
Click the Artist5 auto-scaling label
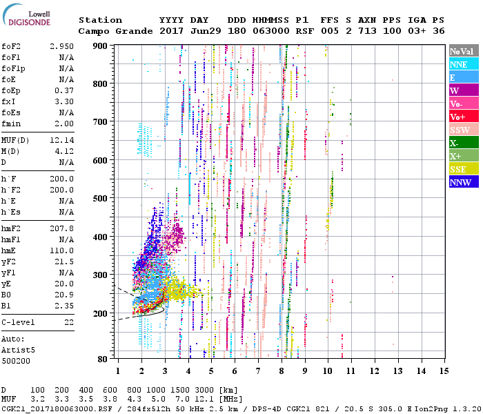[x=19, y=351]
